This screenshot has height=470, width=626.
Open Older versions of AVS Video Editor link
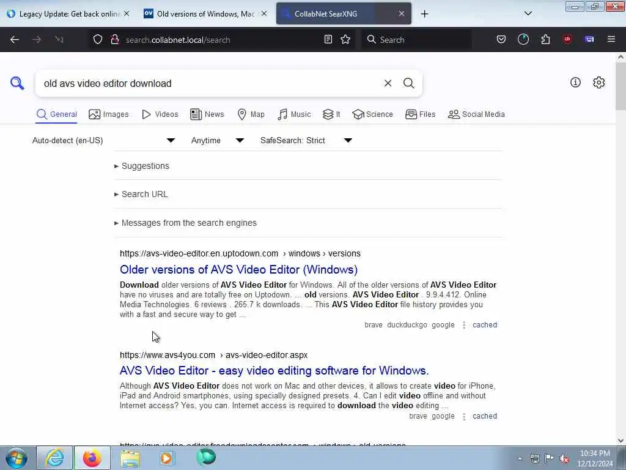pyautogui.click(x=239, y=269)
